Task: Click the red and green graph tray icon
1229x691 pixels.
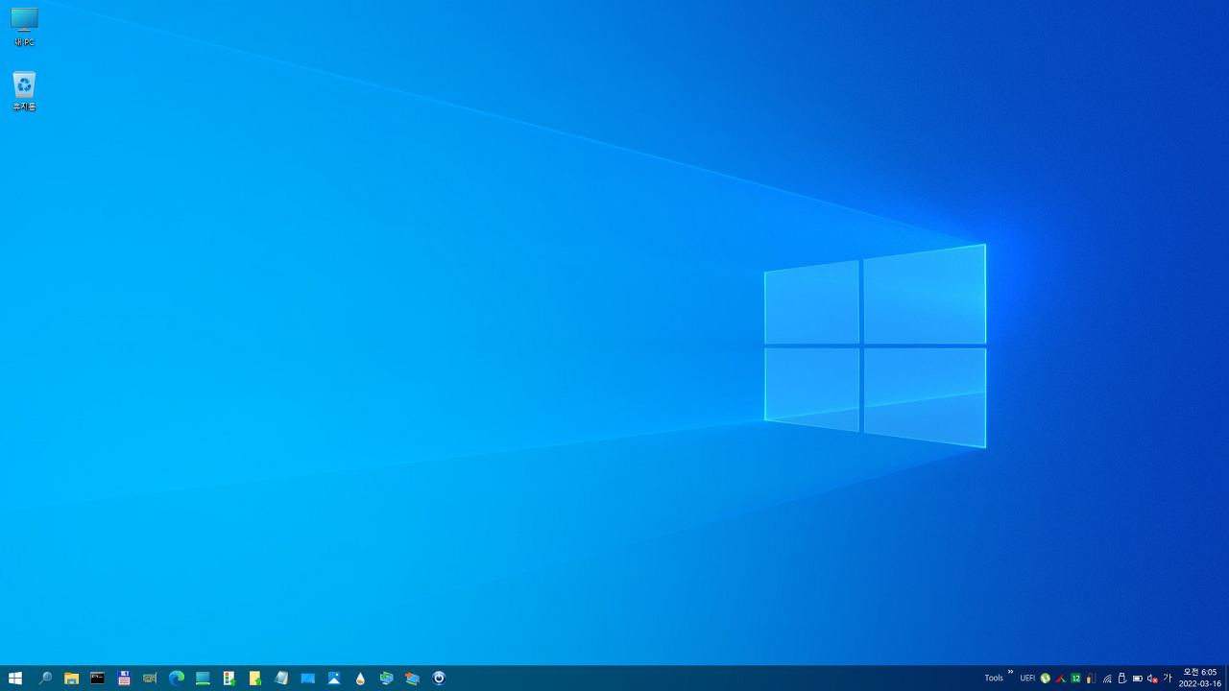Action: pyautogui.click(x=1060, y=678)
